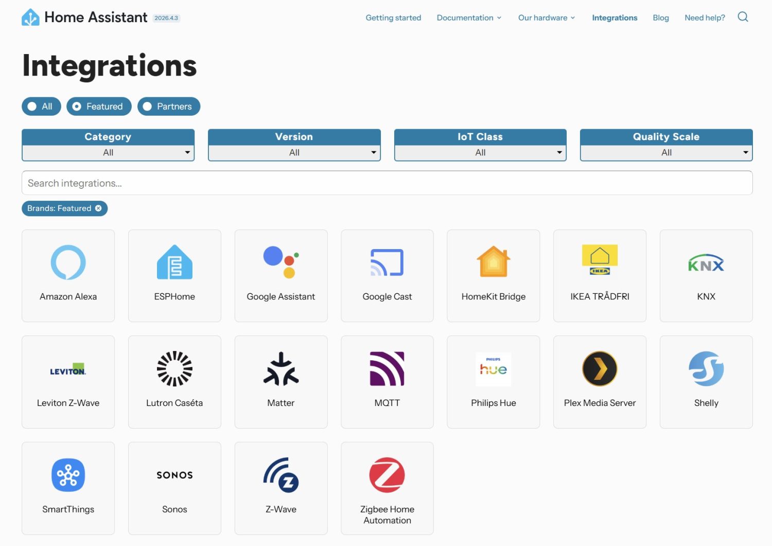Screen dimensions: 772x546
Task: Open the IoT Class dropdown
Action: [x=480, y=152]
